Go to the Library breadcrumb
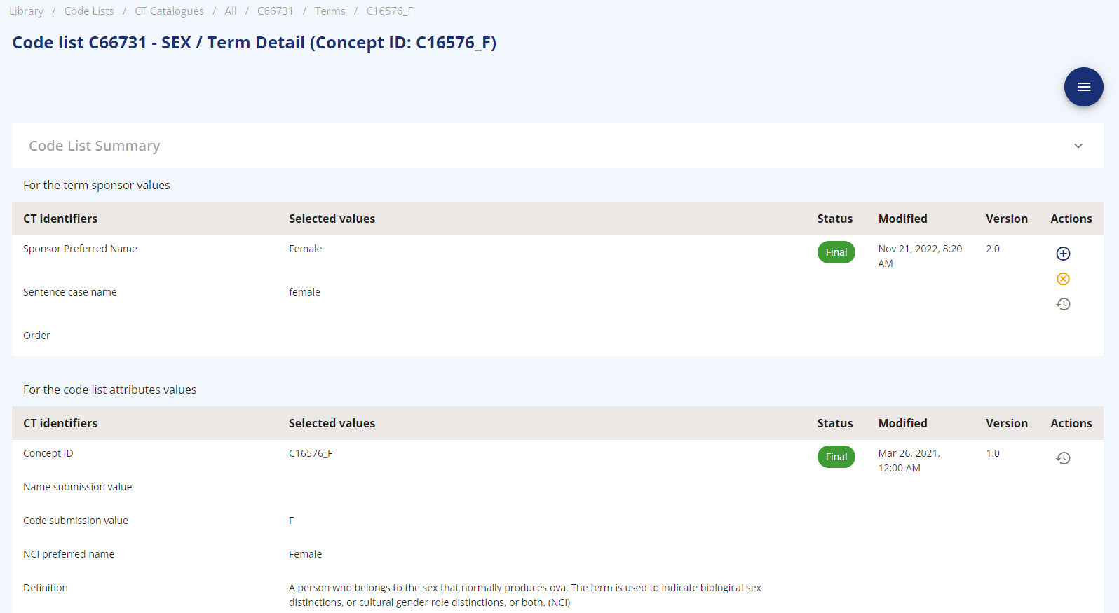Screen dimensions: 1119x613 26,11
